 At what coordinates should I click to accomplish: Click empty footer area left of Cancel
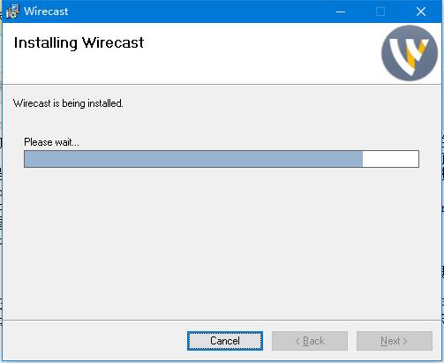(x=94, y=341)
